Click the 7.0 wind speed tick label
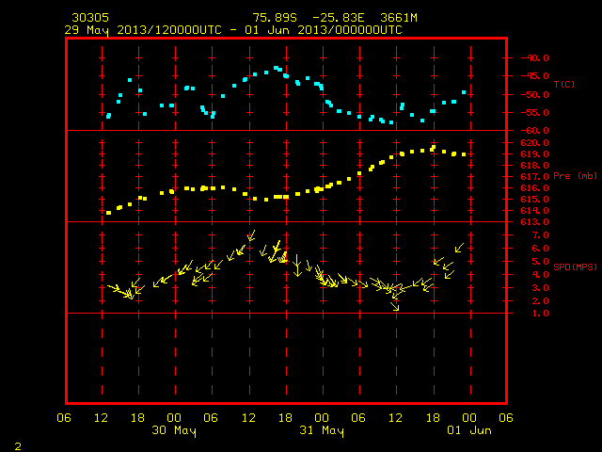Image resolution: width=602 pixels, height=452 pixels. pos(540,235)
